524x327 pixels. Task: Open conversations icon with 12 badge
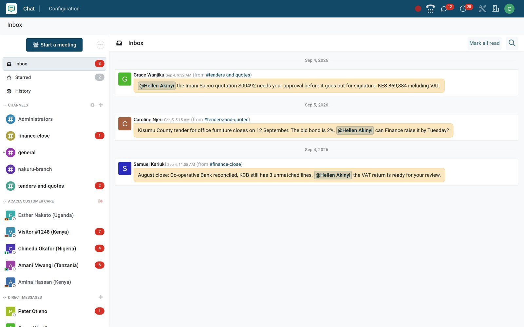coord(444,9)
